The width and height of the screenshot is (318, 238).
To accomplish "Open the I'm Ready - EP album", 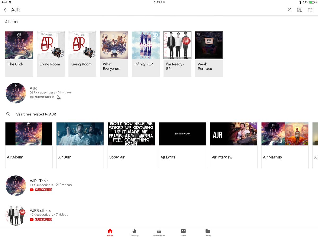I will tap(177, 54).
